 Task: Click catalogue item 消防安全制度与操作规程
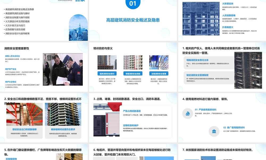(17, 17)
